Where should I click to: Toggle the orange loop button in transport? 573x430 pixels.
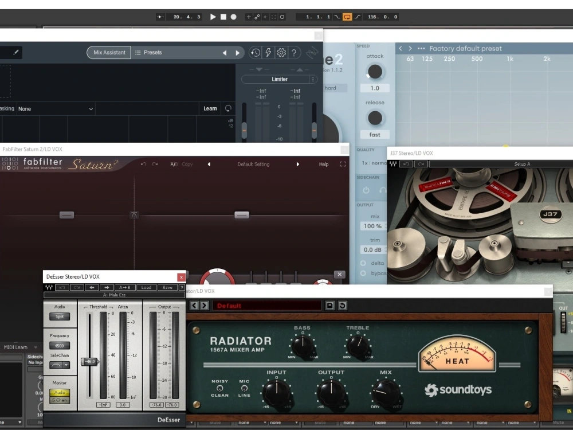click(347, 17)
